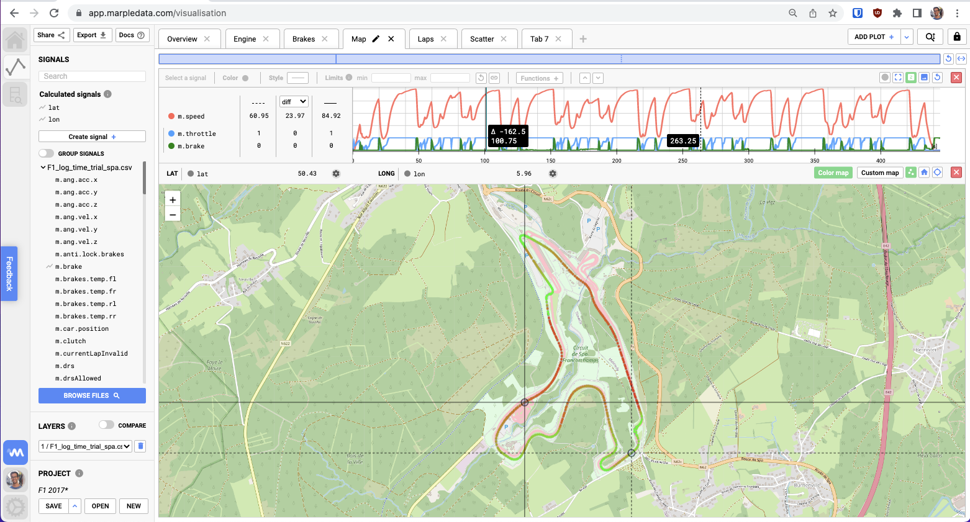970x522 pixels.
Task: Switch to the Scatter tab
Action: [482, 39]
